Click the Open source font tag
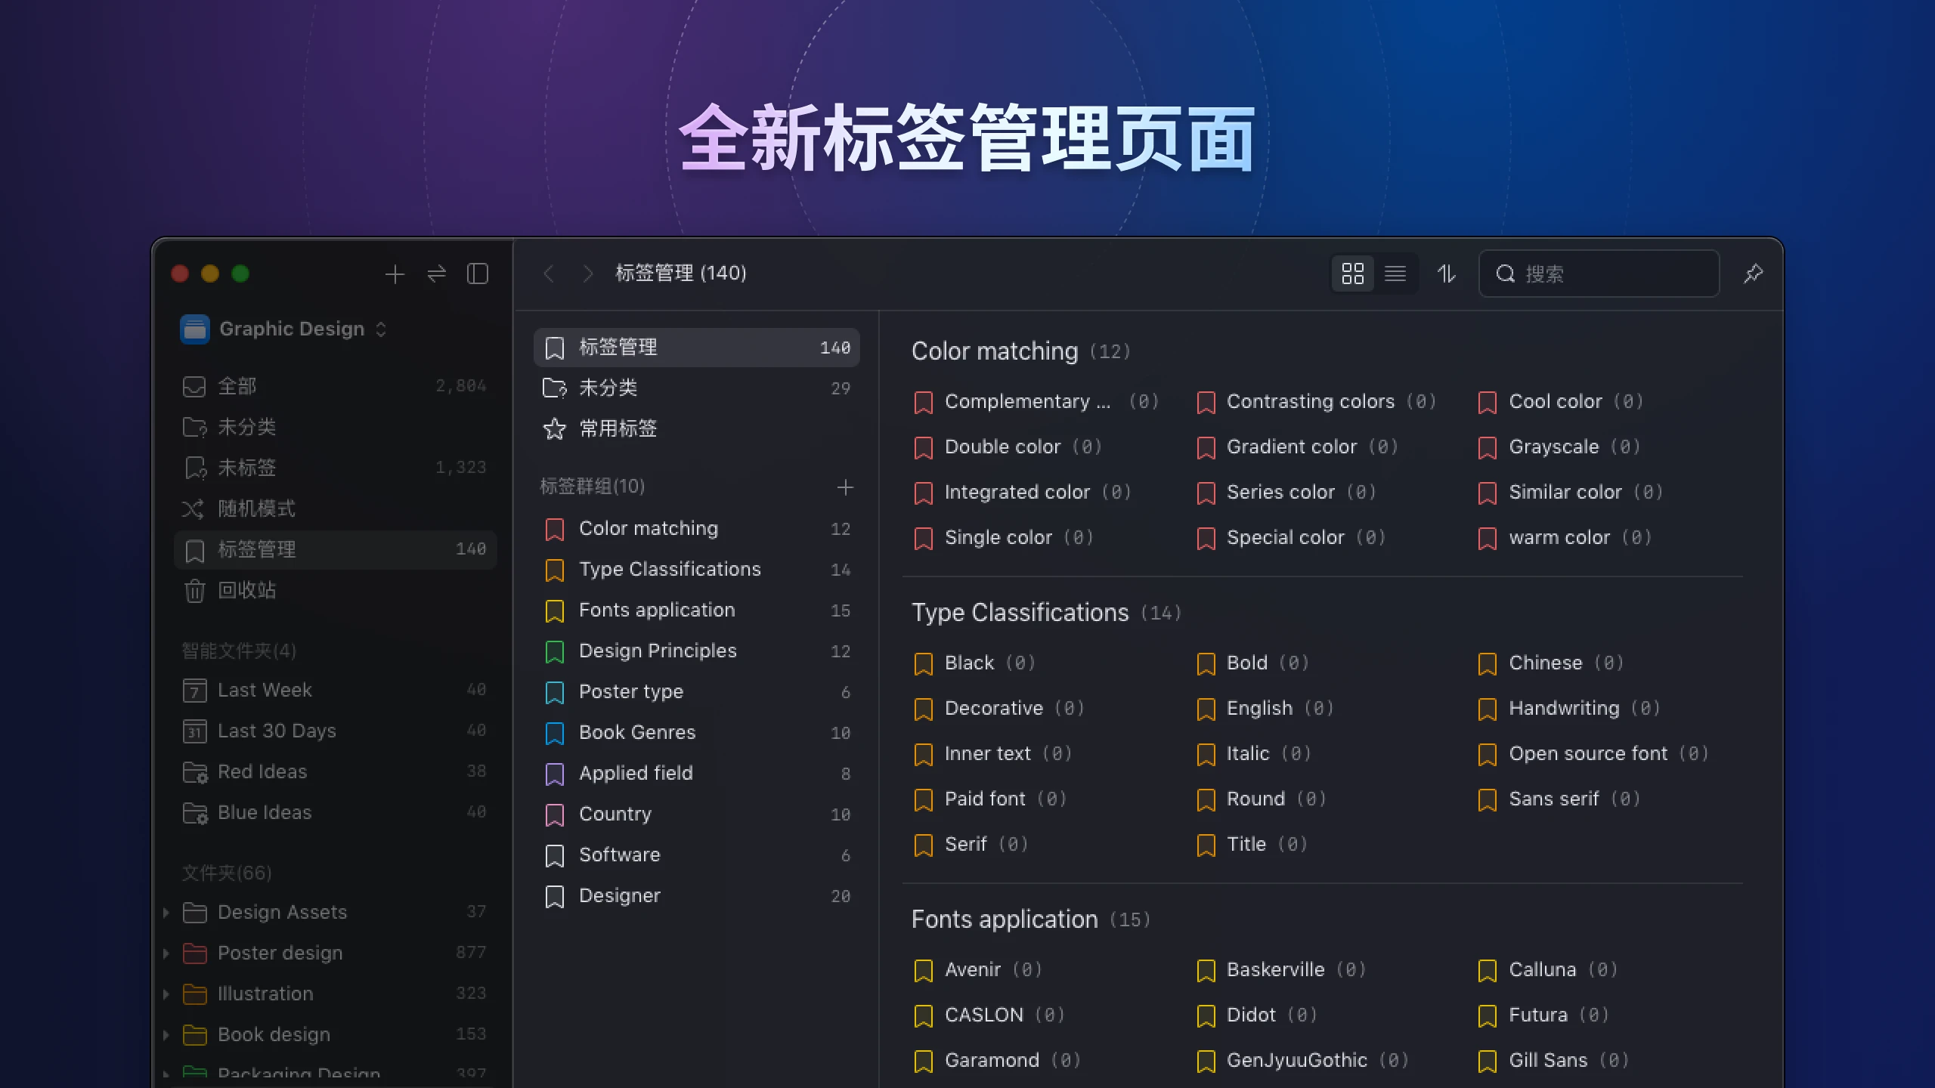The width and height of the screenshot is (1935, 1088). 1593,754
